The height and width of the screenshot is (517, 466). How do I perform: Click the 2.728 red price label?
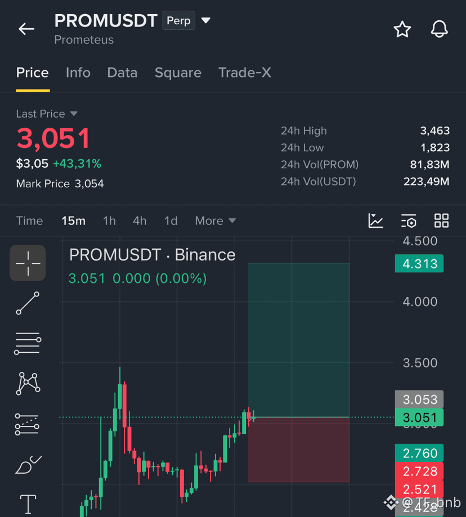419,471
